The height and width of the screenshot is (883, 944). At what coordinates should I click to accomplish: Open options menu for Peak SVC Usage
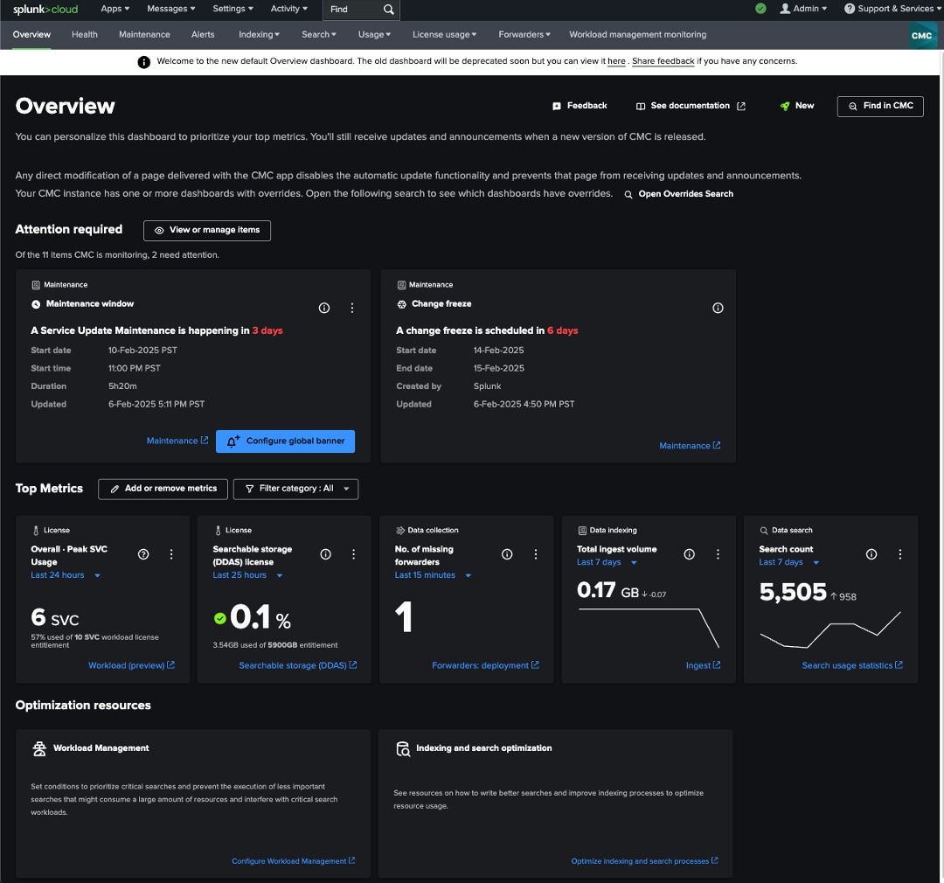click(x=171, y=554)
